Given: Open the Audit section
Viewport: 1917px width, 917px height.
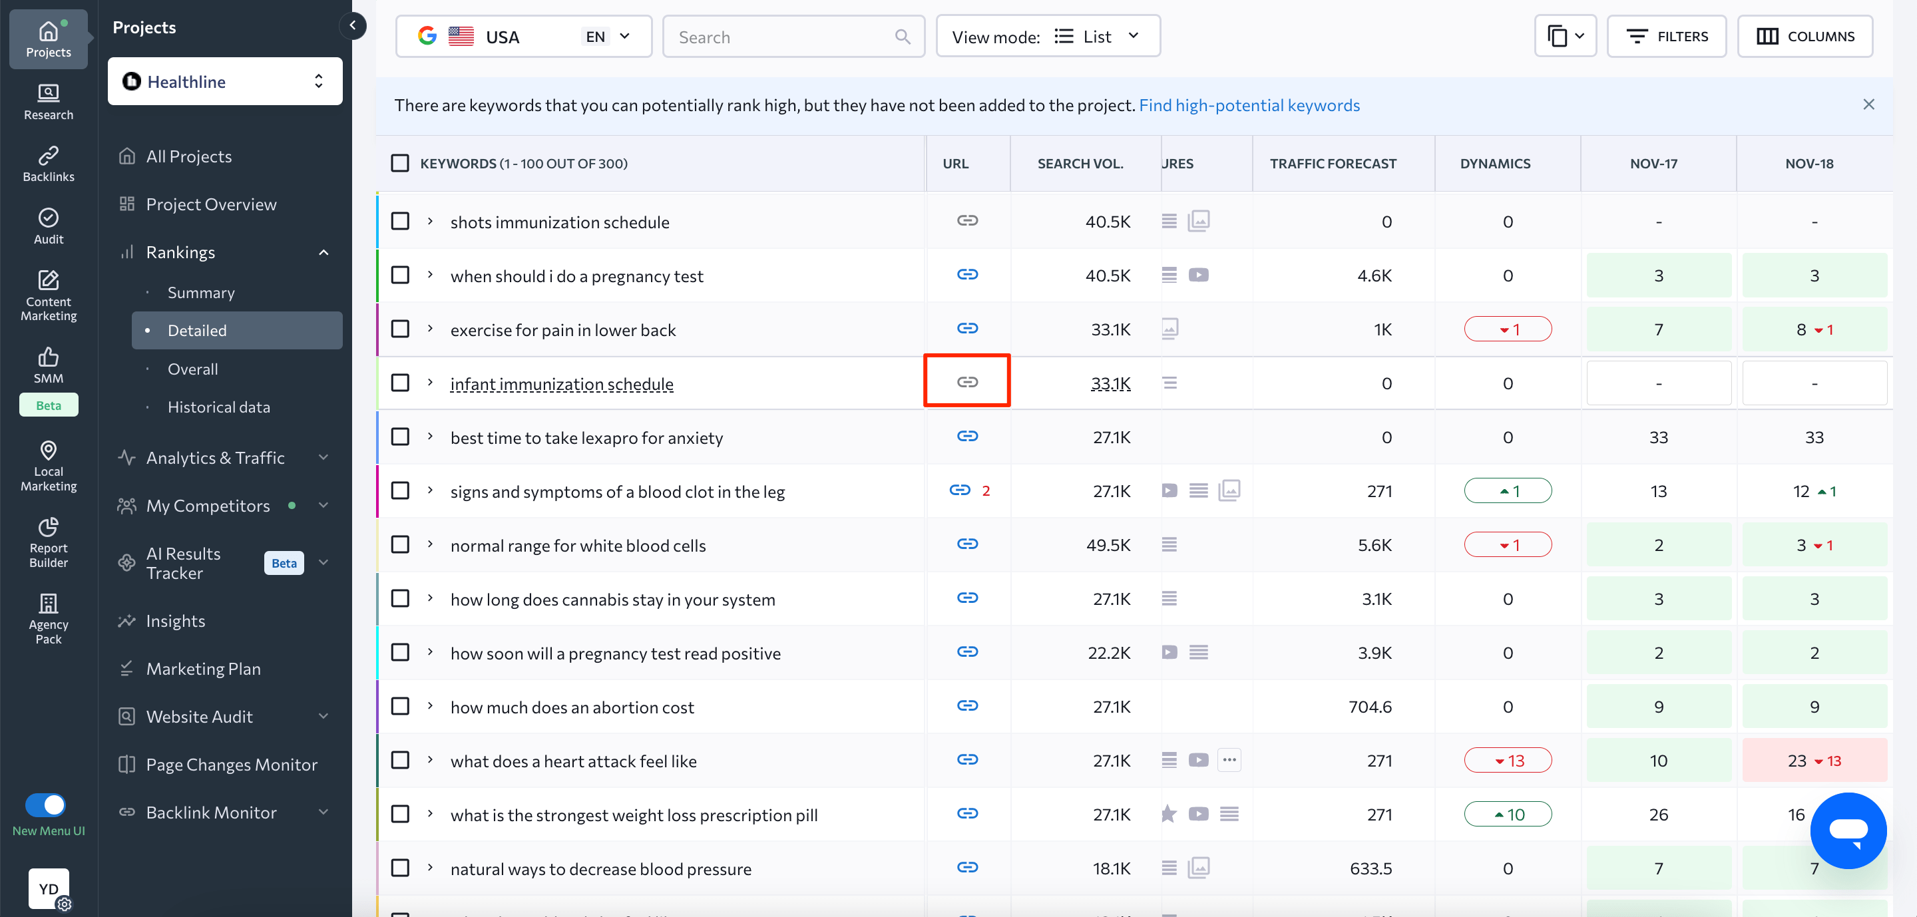Looking at the screenshot, I should tap(48, 226).
